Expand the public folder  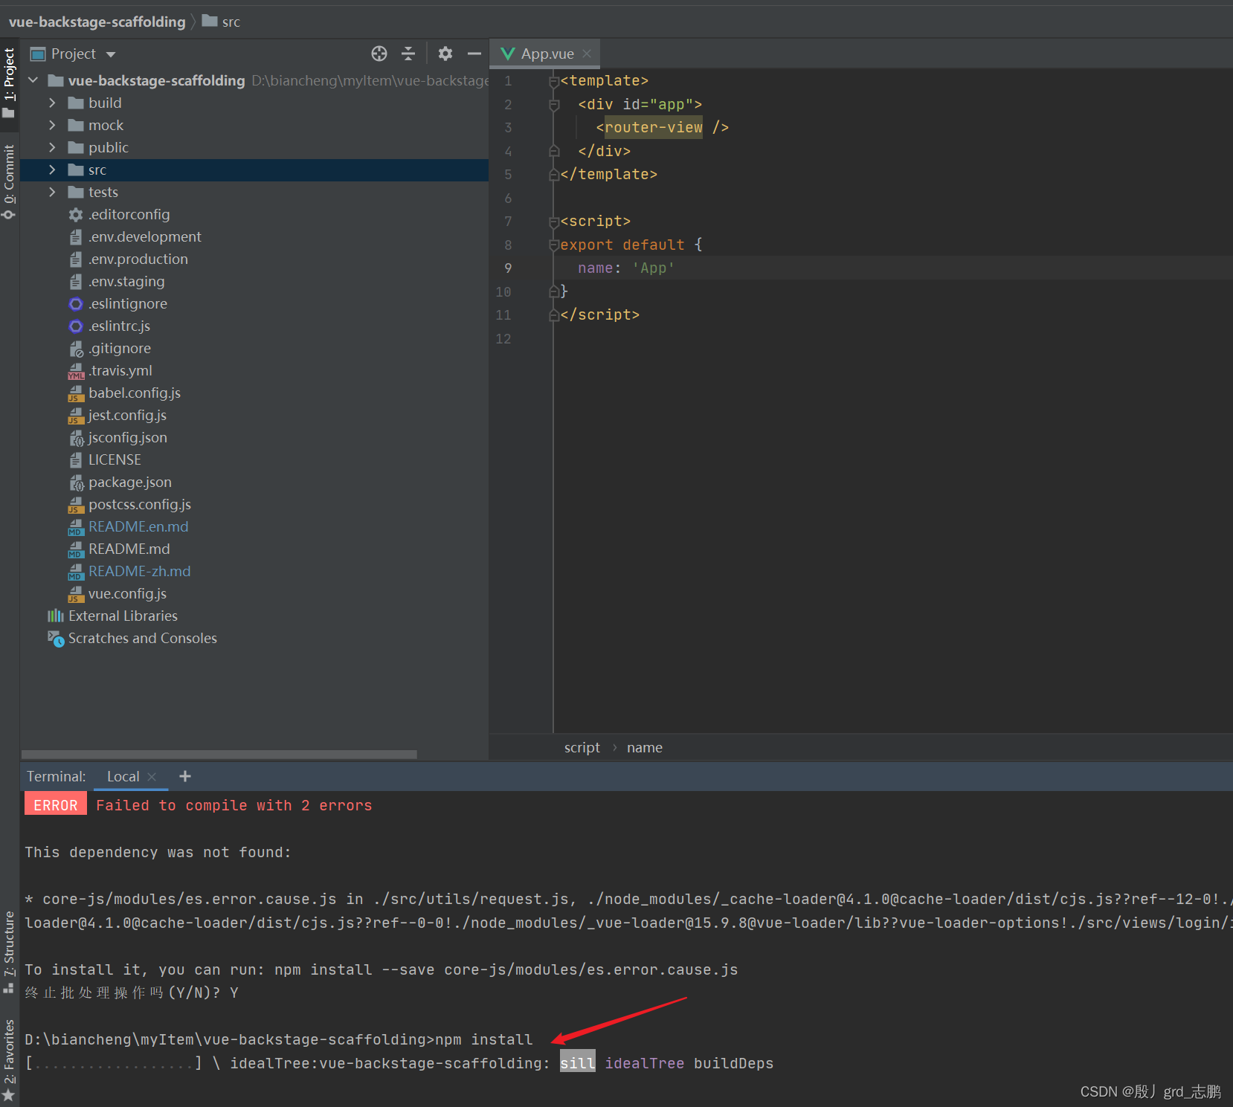(x=52, y=147)
